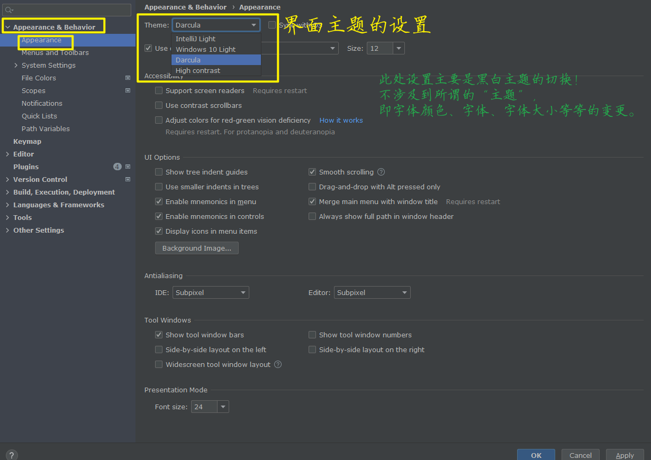Enable Use smaller indents in trees

coord(159,187)
